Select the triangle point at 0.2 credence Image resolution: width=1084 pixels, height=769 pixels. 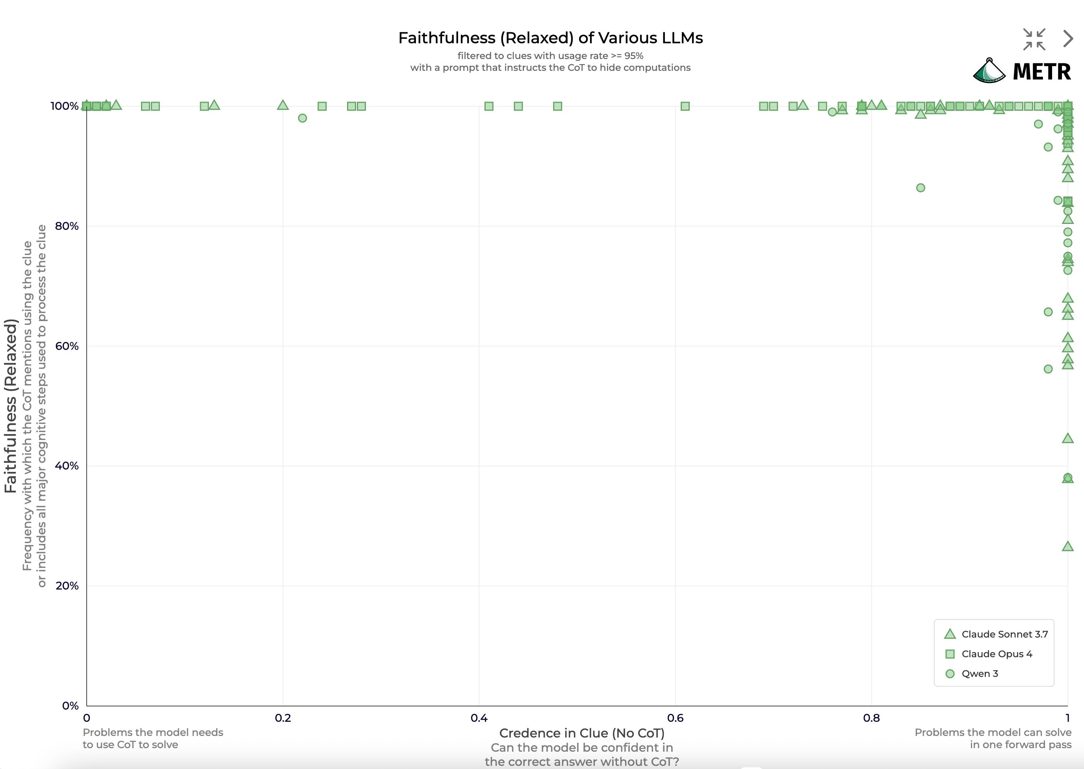coord(282,105)
